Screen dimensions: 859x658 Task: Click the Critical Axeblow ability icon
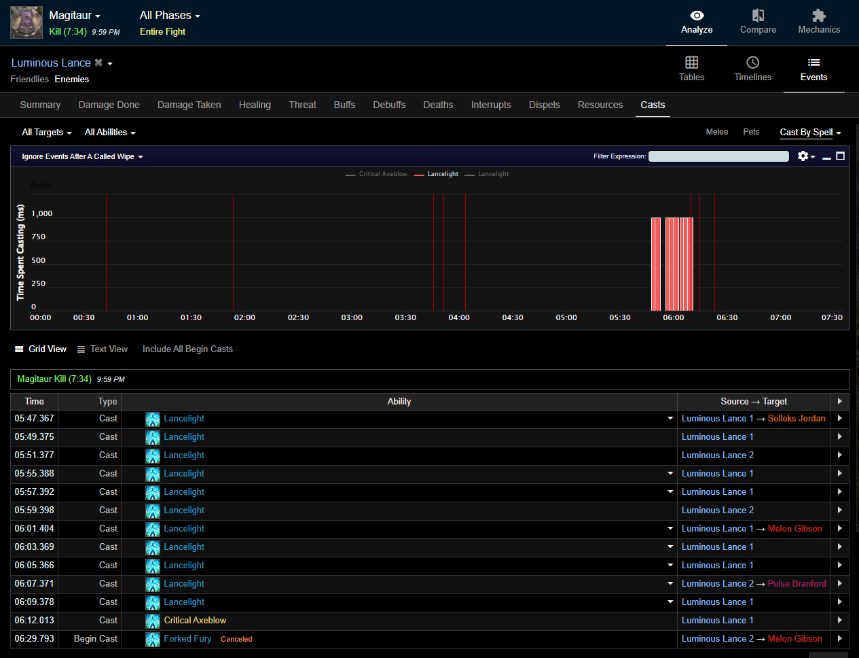pos(153,621)
